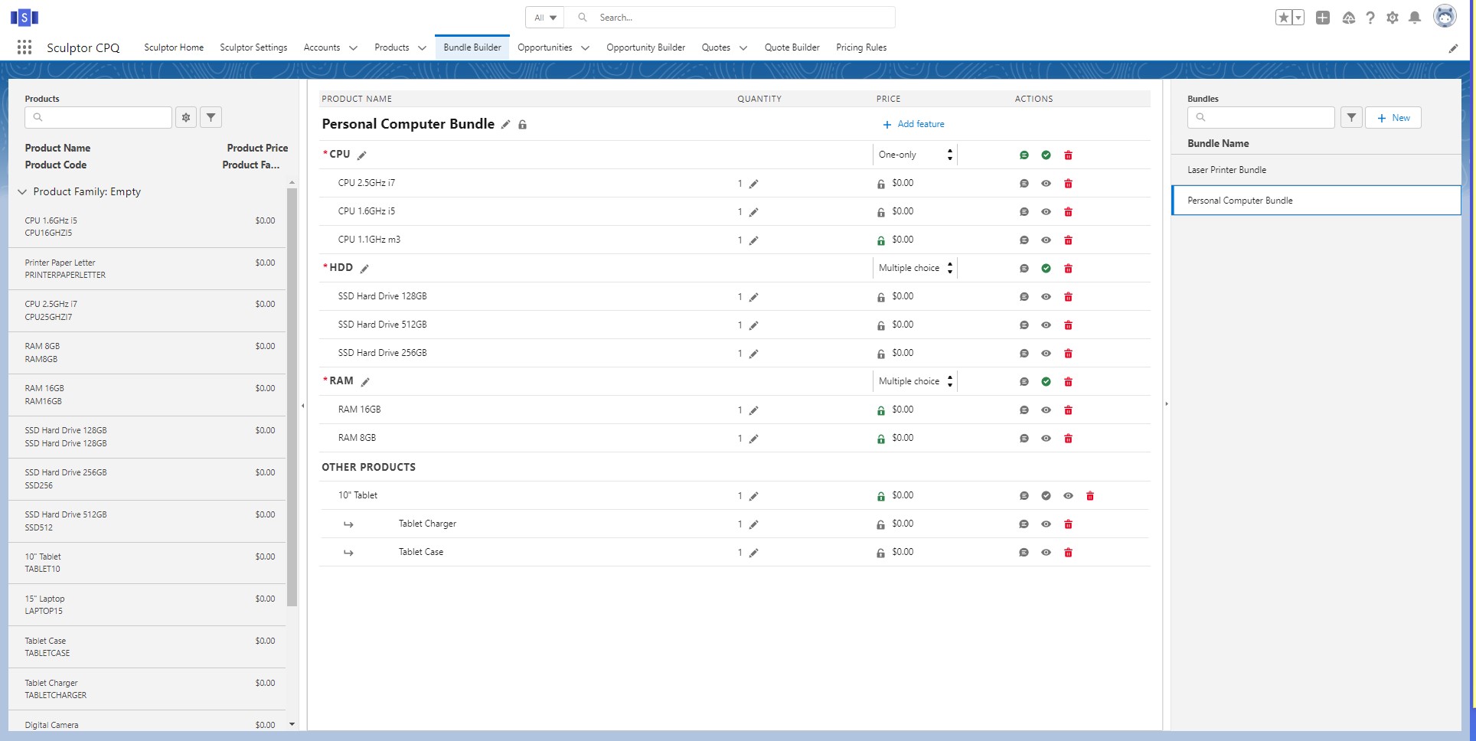Click the lock icon beside bundle title
The width and height of the screenshot is (1476, 741).
523,125
